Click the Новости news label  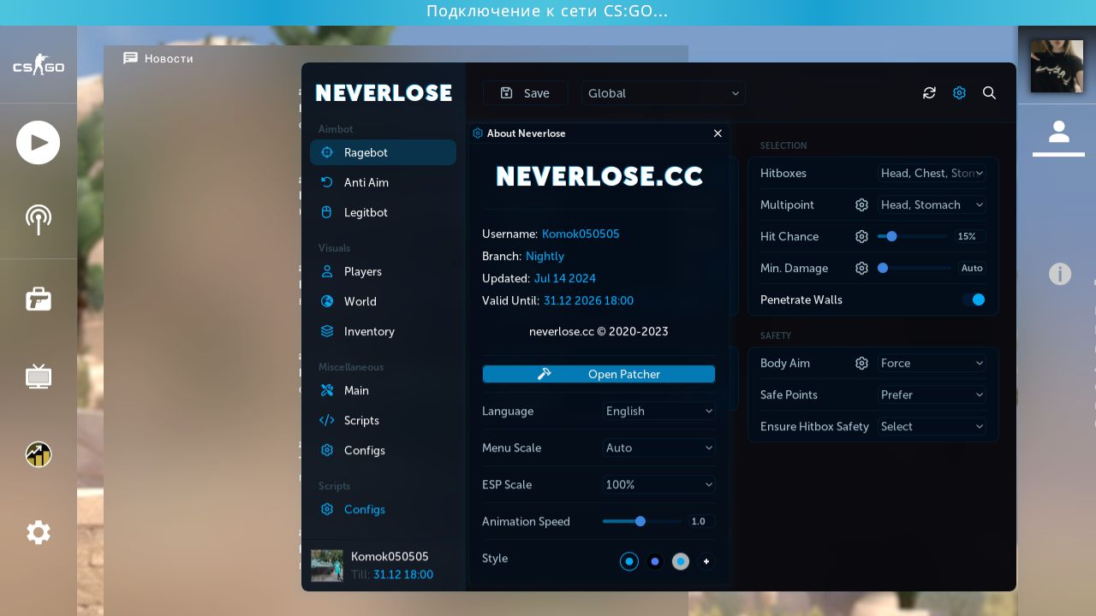click(x=169, y=59)
